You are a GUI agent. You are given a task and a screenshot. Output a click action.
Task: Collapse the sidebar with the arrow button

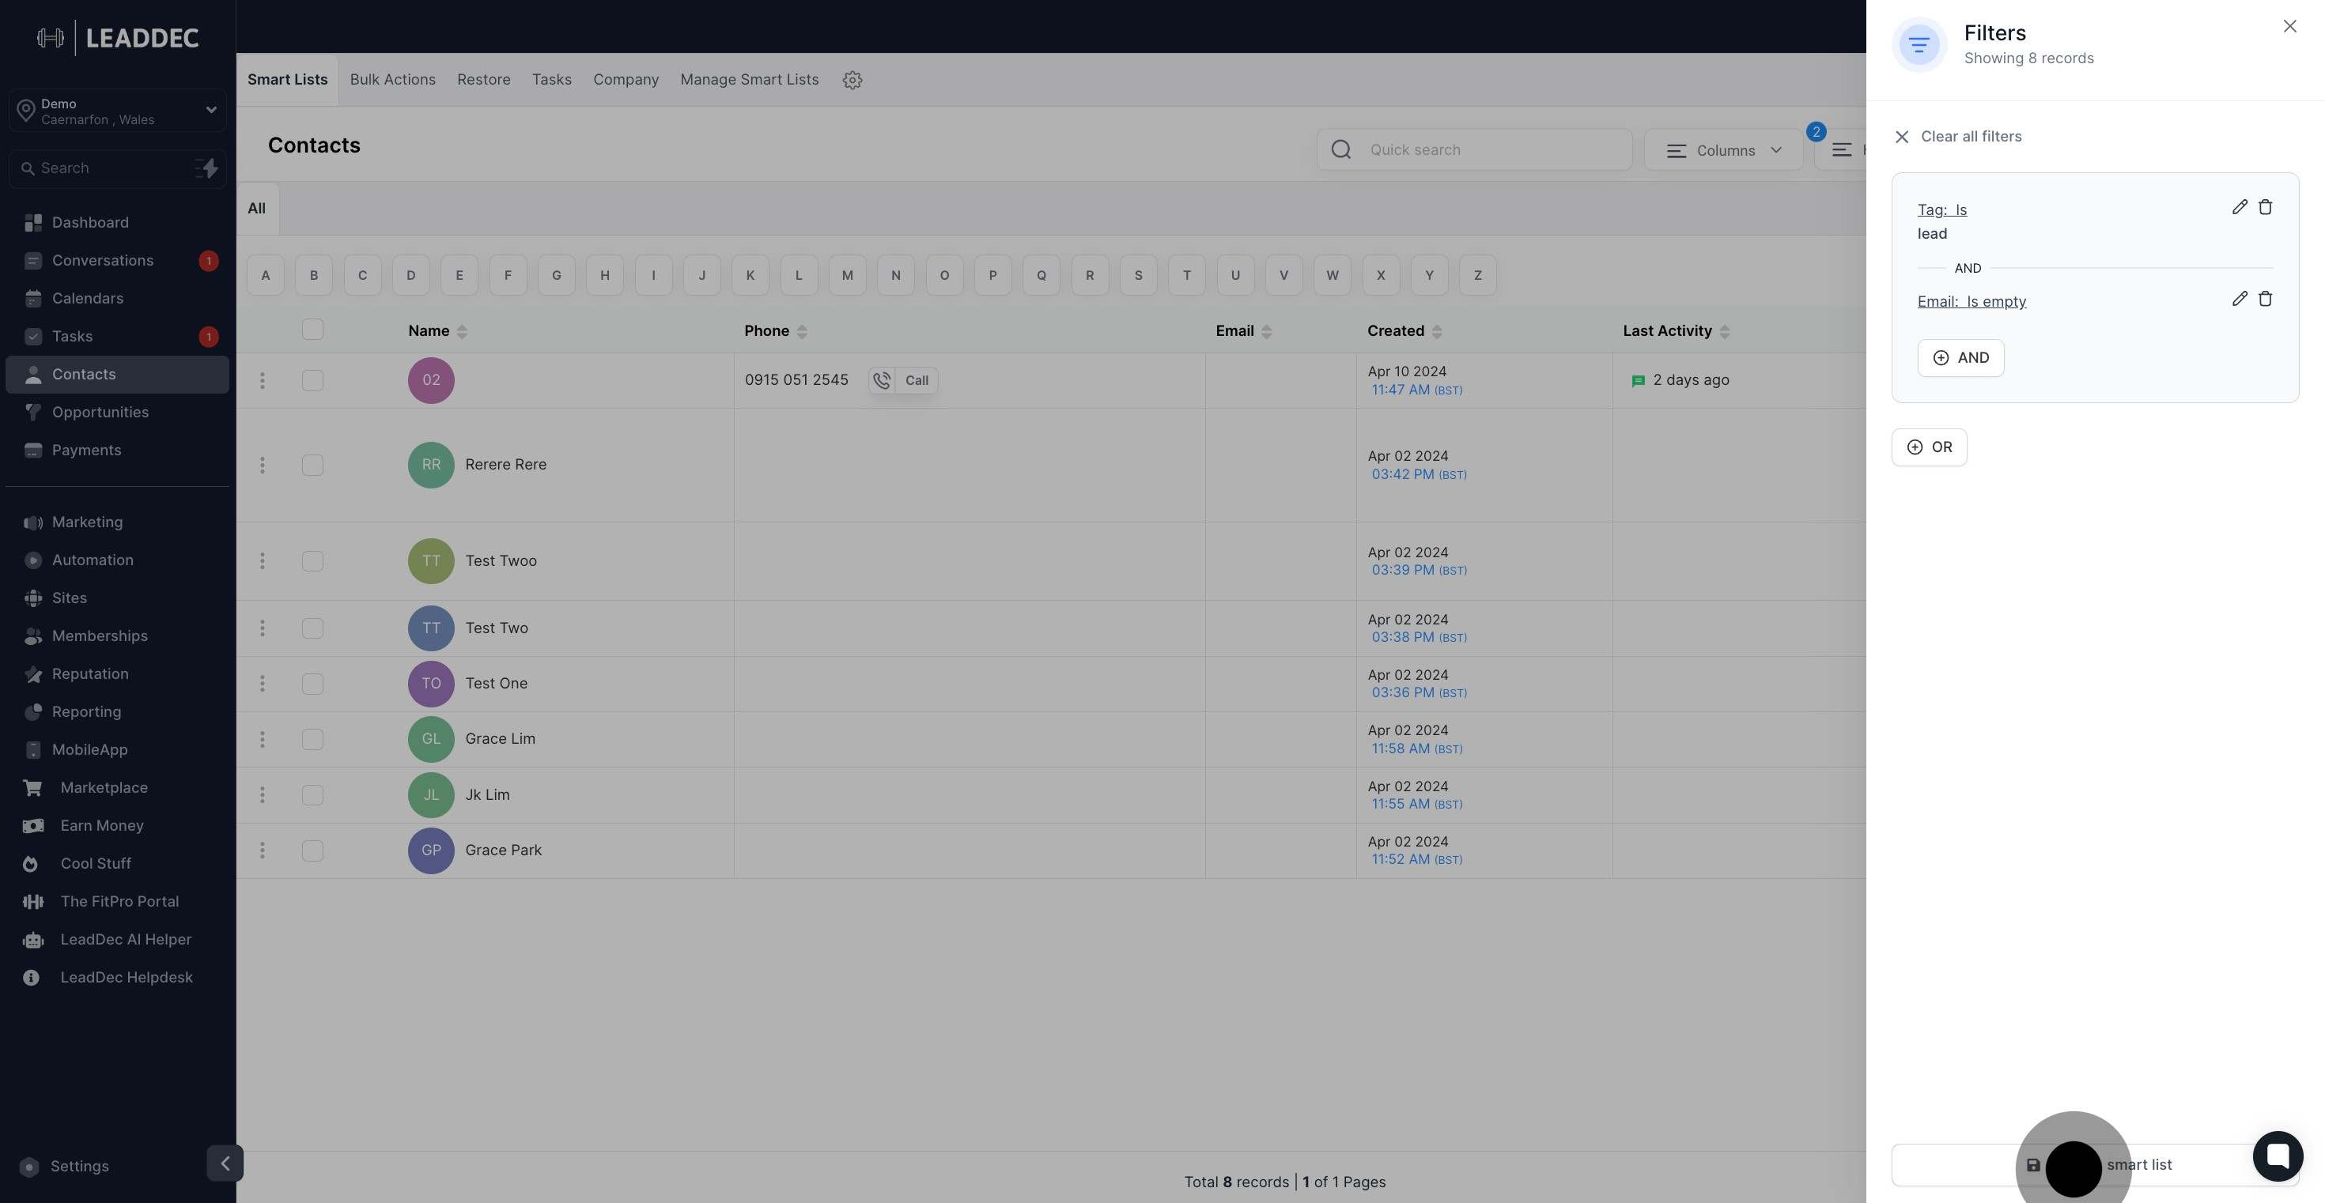click(x=225, y=1163)
